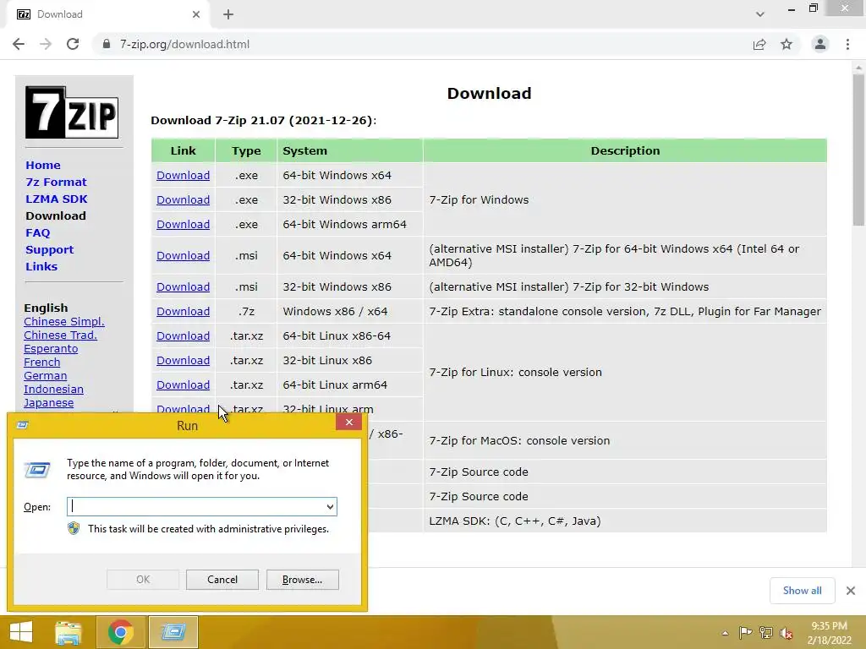Go to Home in sidebar
The image size is (866, 649).
pos(43,165)
